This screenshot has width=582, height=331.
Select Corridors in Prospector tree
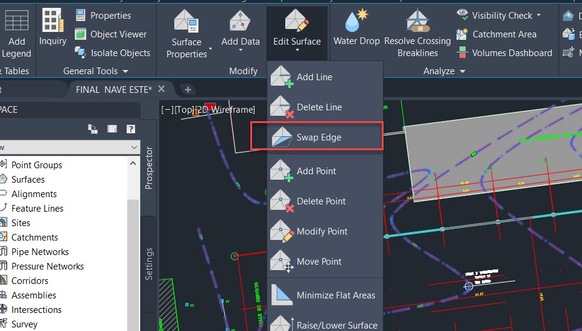[30, 280]
